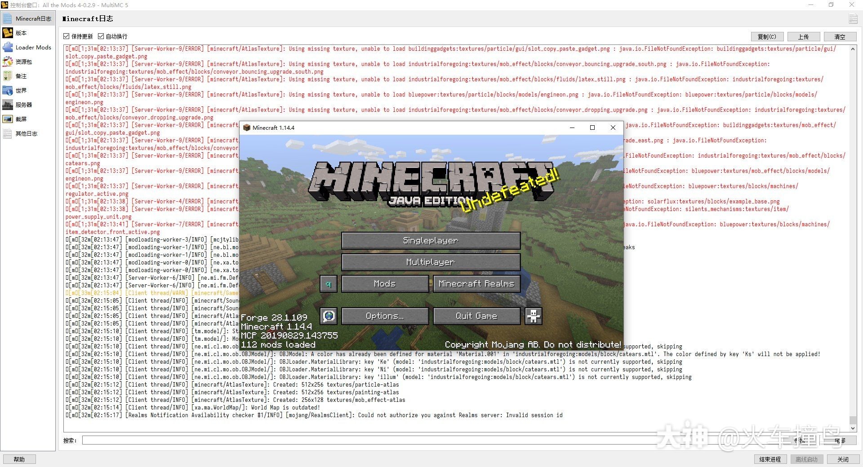The width and height of the screenshot is (863, 467).
Task: Select the Minecraft日志 sidebar label
Action: tap(33, 18)
